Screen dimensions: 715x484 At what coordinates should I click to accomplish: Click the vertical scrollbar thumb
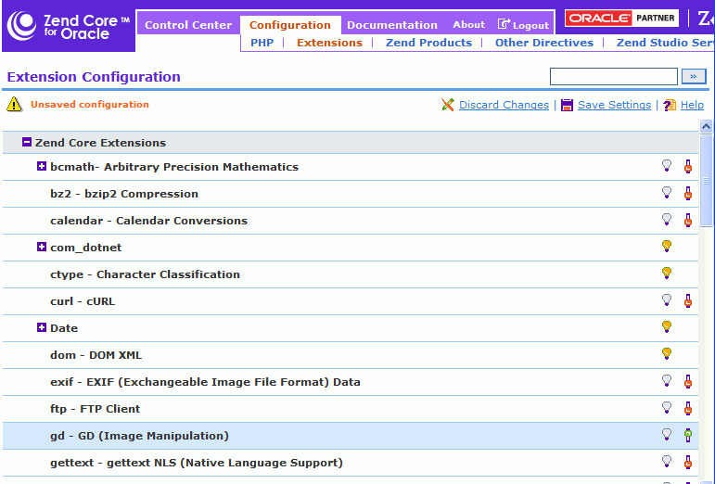(706, 181)
